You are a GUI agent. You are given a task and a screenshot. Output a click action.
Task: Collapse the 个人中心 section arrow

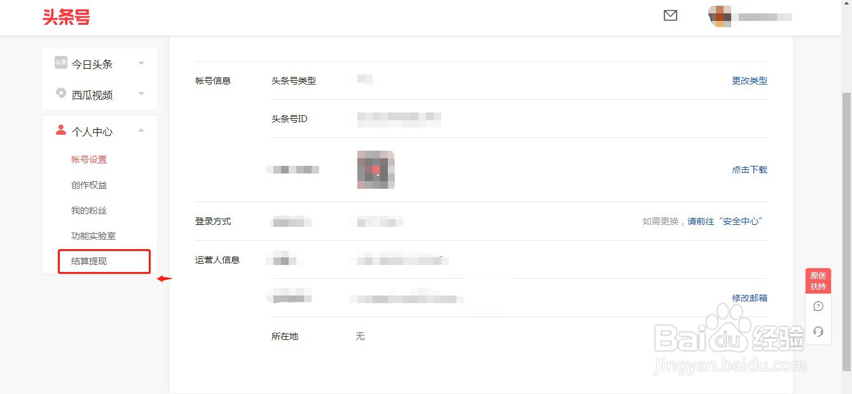click(x=141, y=130)
